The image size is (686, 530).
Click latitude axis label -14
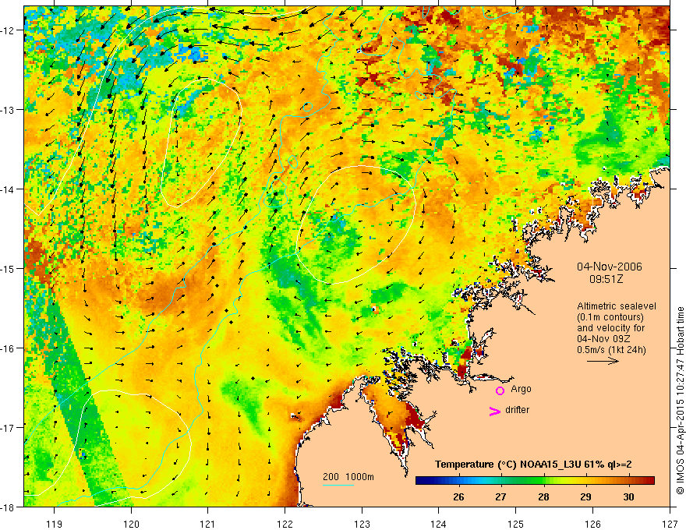[9, 189]
